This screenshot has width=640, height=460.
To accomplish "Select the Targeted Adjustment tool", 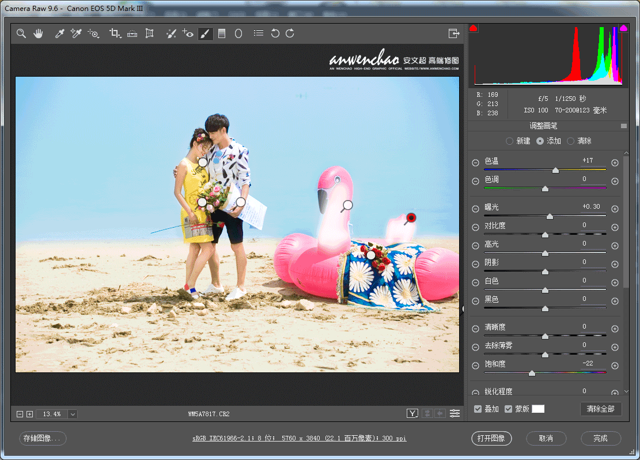I will [x=93, y=33].
